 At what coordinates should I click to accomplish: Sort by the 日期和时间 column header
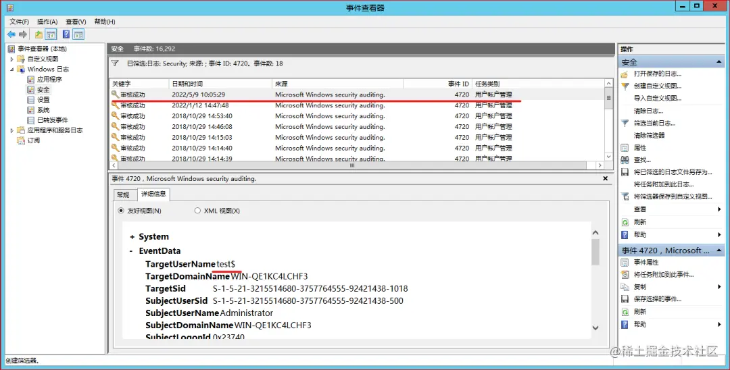[220, 84]
